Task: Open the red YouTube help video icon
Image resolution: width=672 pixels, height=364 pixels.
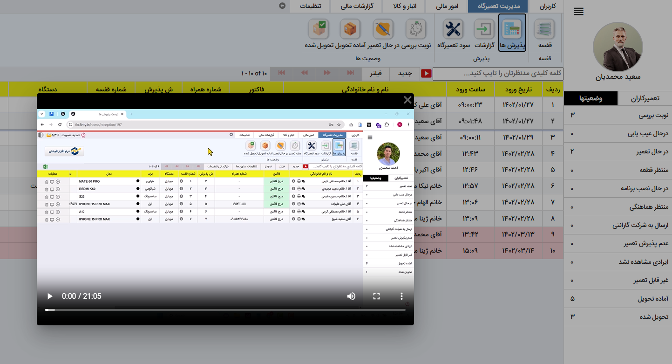Action: tap(426, 74)
